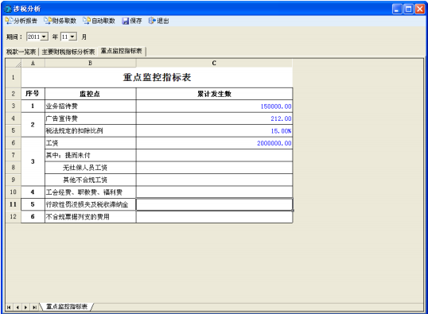The image size is (428, 314).
Task: Select row 6 header of the grid
Action: coord(13,143)
